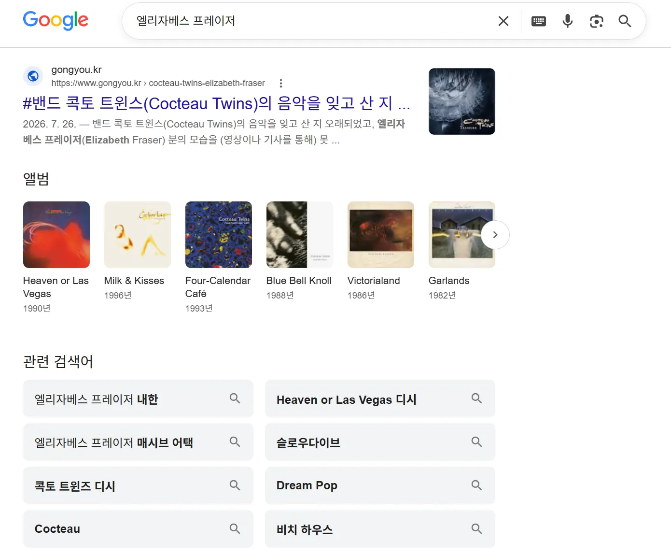Select related search 엘리자베스 프레이저 내한
The height and width of the screenshot is (555, 671).
click(x=138, y=398)
